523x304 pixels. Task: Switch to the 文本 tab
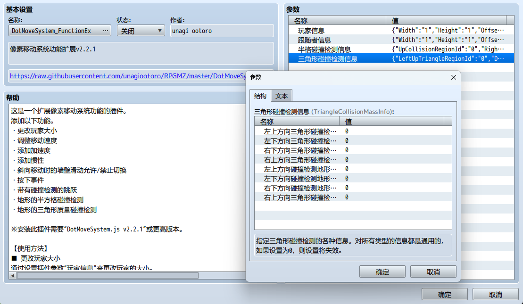click(x=282, y=96)
